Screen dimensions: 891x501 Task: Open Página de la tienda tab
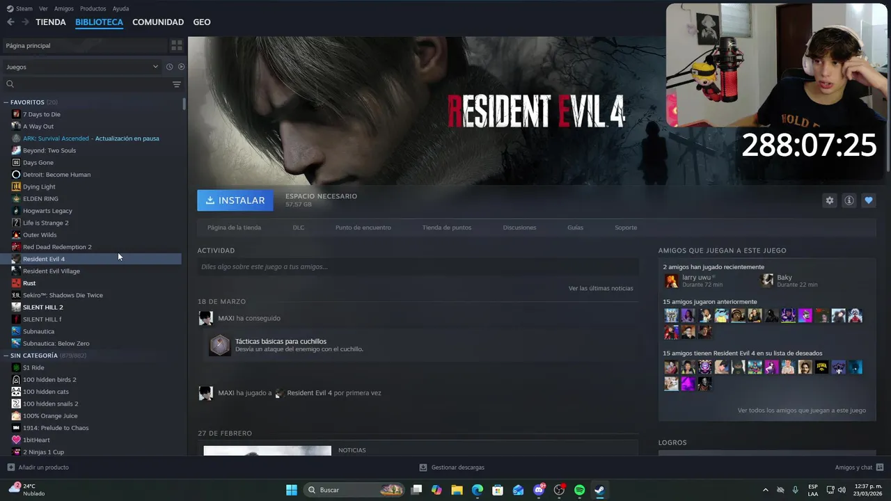tap(234, 228)
